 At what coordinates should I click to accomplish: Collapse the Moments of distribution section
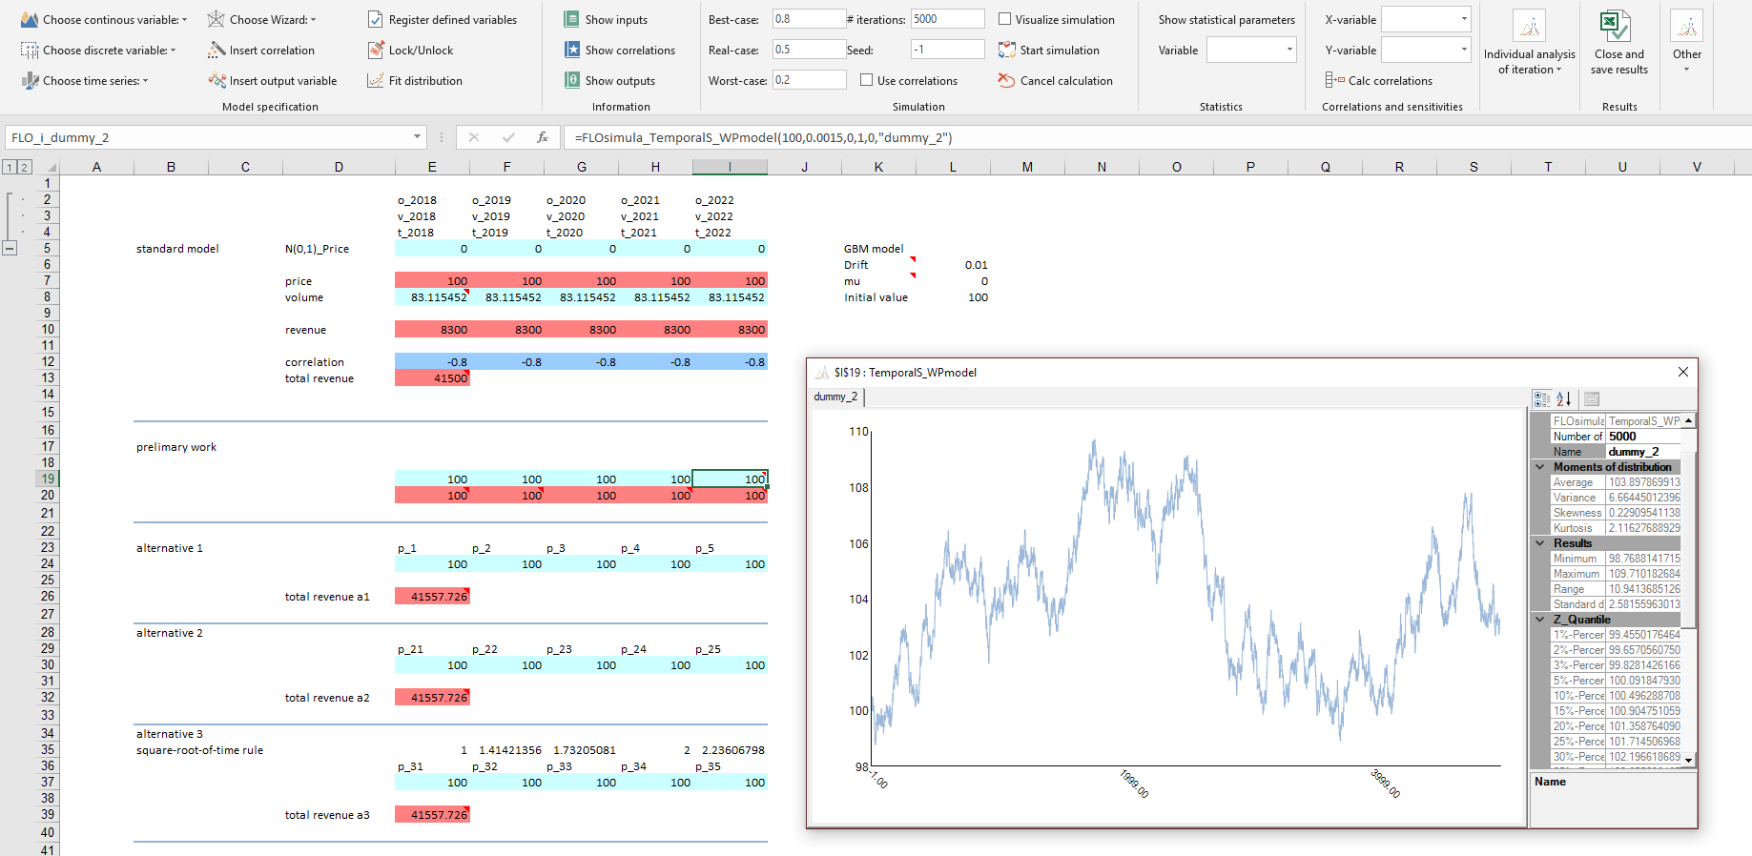pos(1539,467)
